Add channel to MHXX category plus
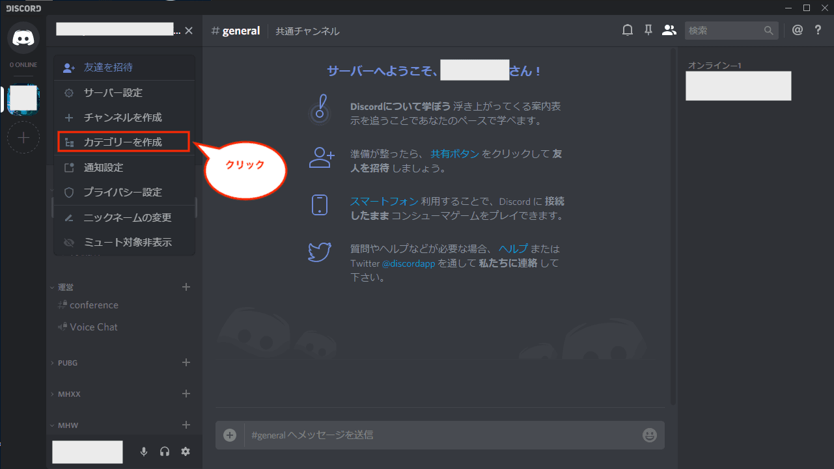This screenshot has height=469, width=834. click(x=186, y=394)
